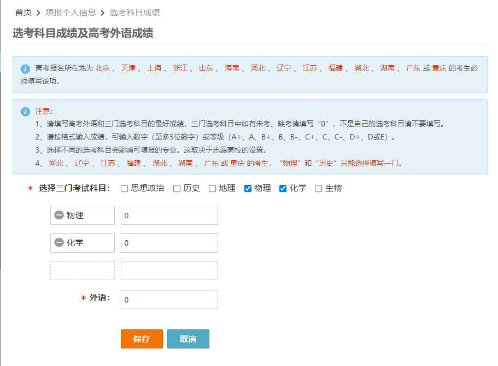
Task: Click the empty dashed subject placeholder box
Action: click(x=83, y=271)
